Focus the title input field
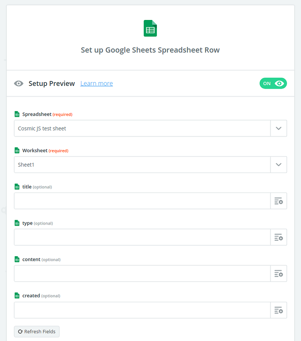Viewport: 301px width, 341px height. (x=142, y=201)
